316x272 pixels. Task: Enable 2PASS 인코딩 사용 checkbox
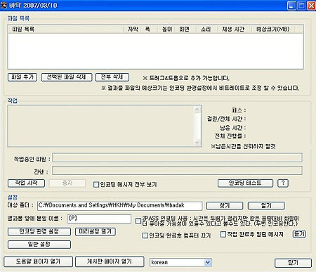coord(138,221)
